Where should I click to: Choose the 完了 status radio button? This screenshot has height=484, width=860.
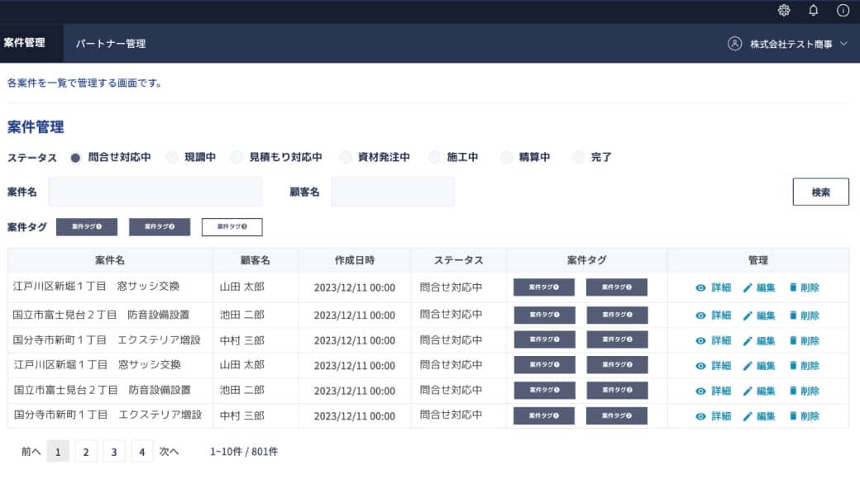(x=579, y=158)
